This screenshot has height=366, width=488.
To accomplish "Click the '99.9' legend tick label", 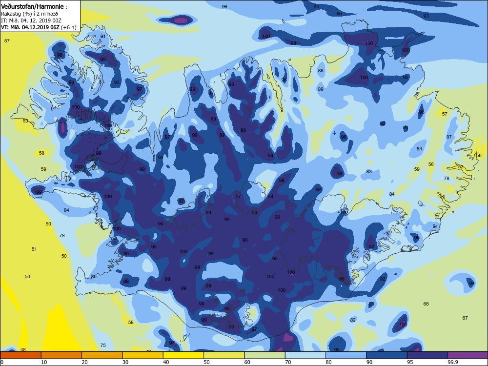I will pos(452,362).
